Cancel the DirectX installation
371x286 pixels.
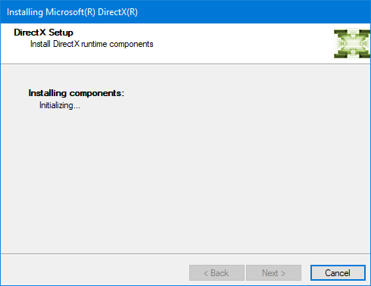(x=338, y=272)
